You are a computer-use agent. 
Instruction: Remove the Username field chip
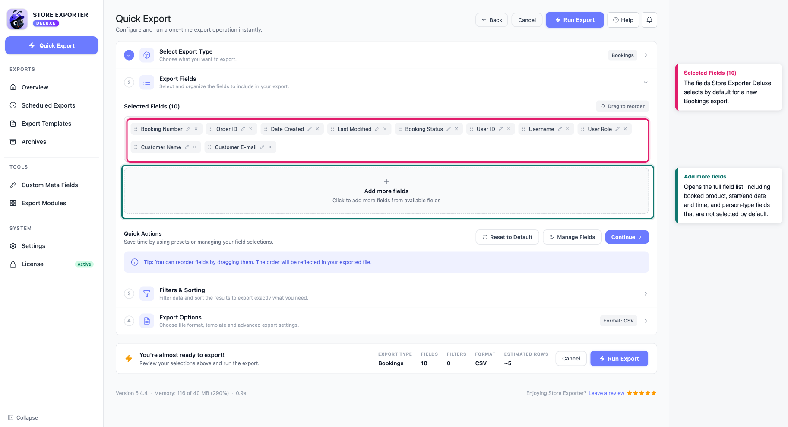567,129
